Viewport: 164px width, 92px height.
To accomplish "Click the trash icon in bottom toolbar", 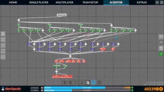I will click(99, 83).
